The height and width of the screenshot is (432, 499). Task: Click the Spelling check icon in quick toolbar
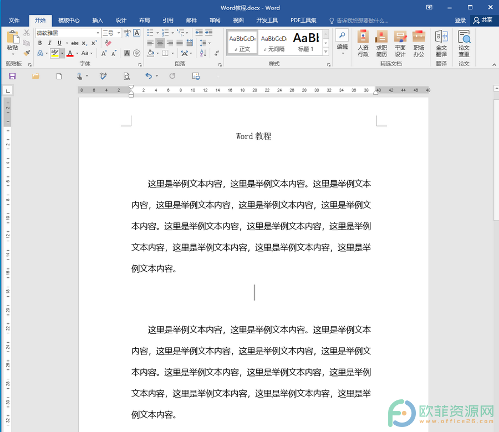103,76
